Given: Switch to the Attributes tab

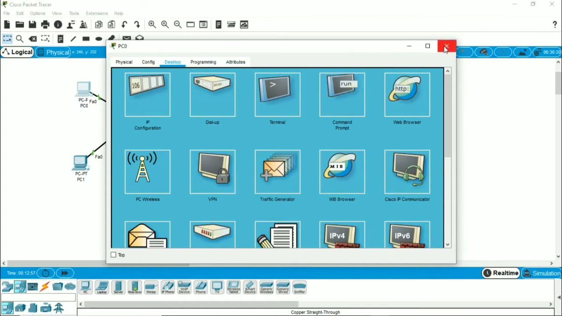Looking at the screenshot, I should point(236,62).
